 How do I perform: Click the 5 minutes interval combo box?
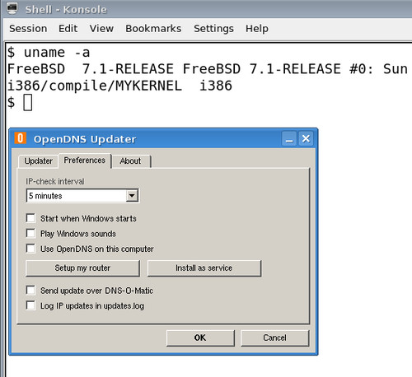coord(82,196)
